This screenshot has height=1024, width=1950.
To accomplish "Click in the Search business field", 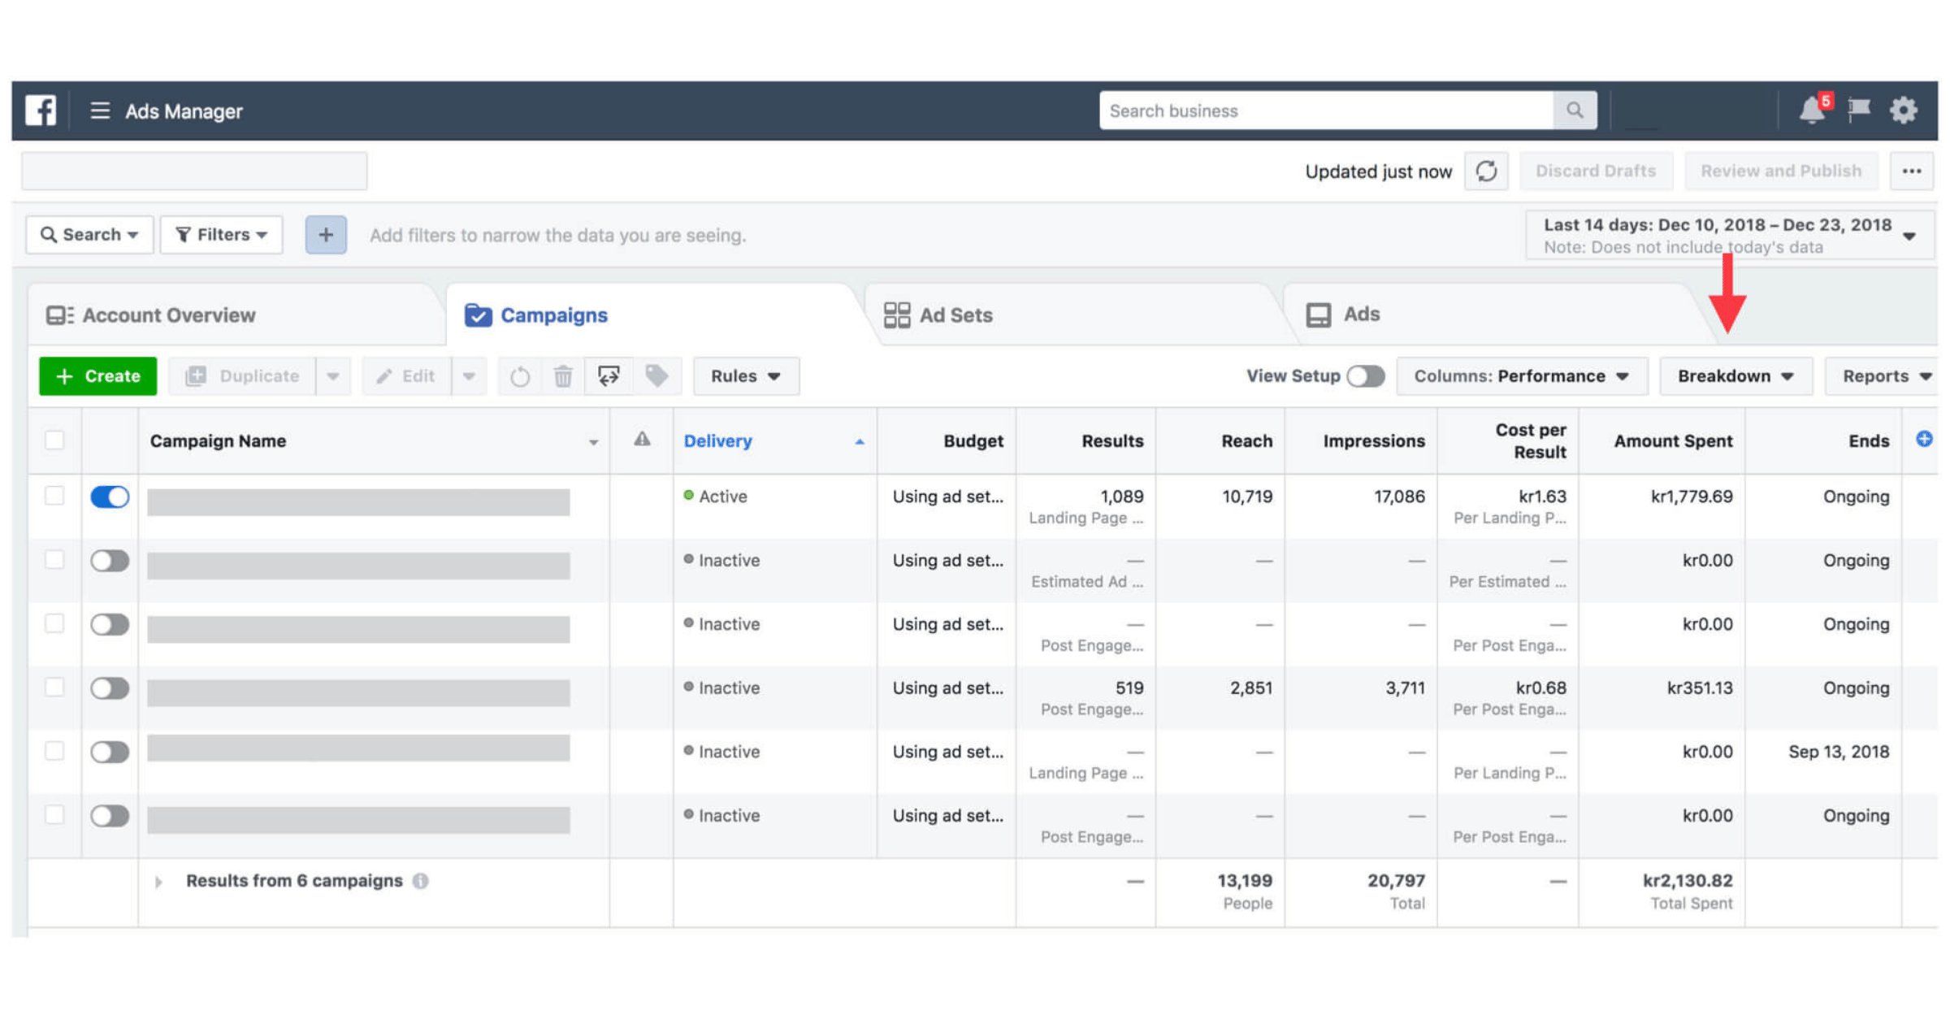I will coord(1327,111).
